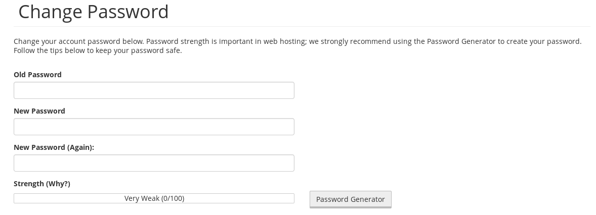Click the "Old Password" field label
This screenshot has height=215, width=596.
[x=37, y=75]
